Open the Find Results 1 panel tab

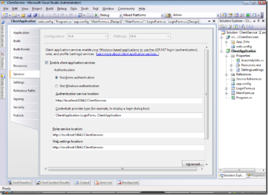19,182
